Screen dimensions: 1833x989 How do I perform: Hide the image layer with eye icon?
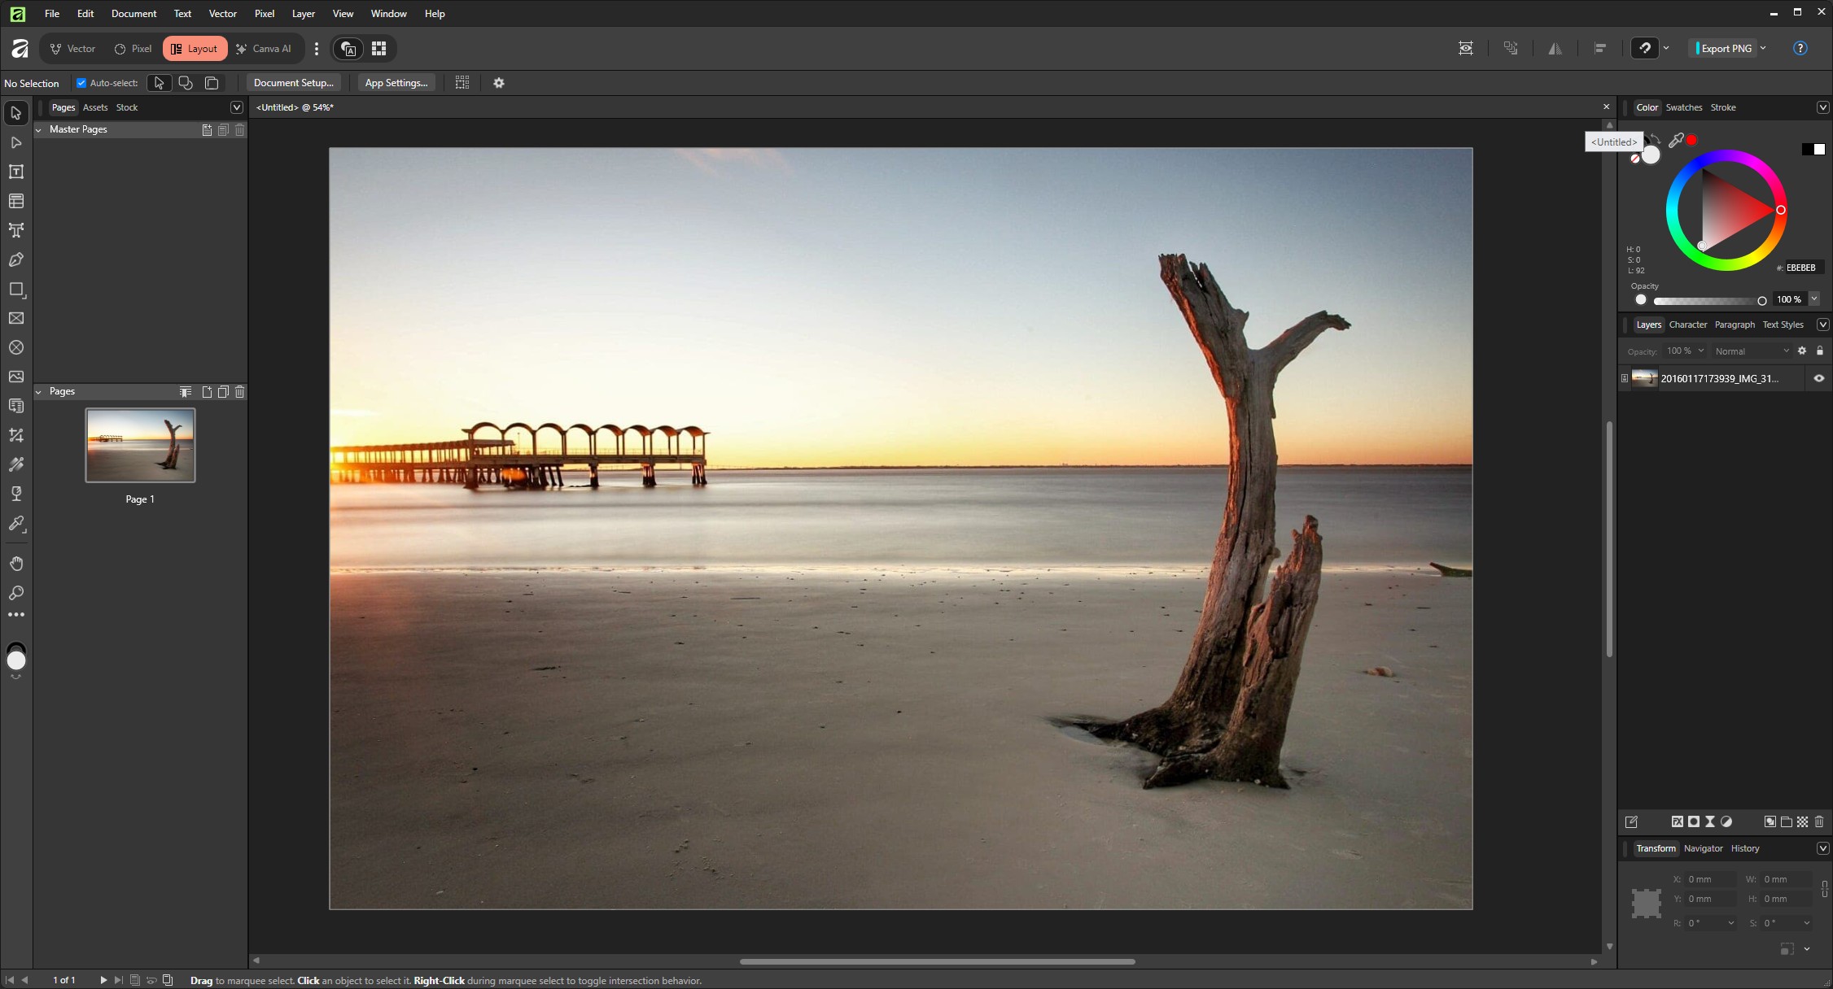(1819, 378)
